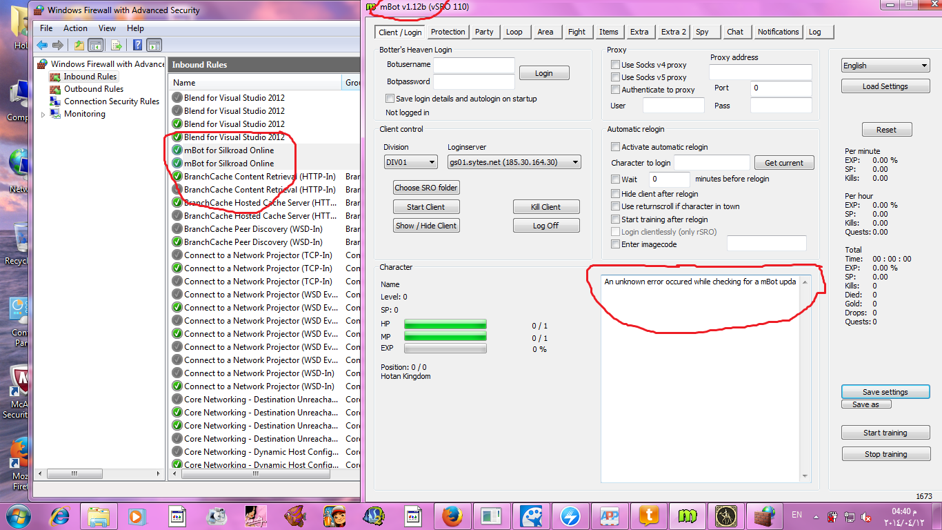Click the green HP progress bar

(445, 324)
